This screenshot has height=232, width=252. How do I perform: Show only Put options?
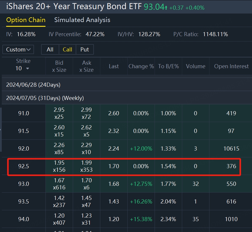[84, 49]
